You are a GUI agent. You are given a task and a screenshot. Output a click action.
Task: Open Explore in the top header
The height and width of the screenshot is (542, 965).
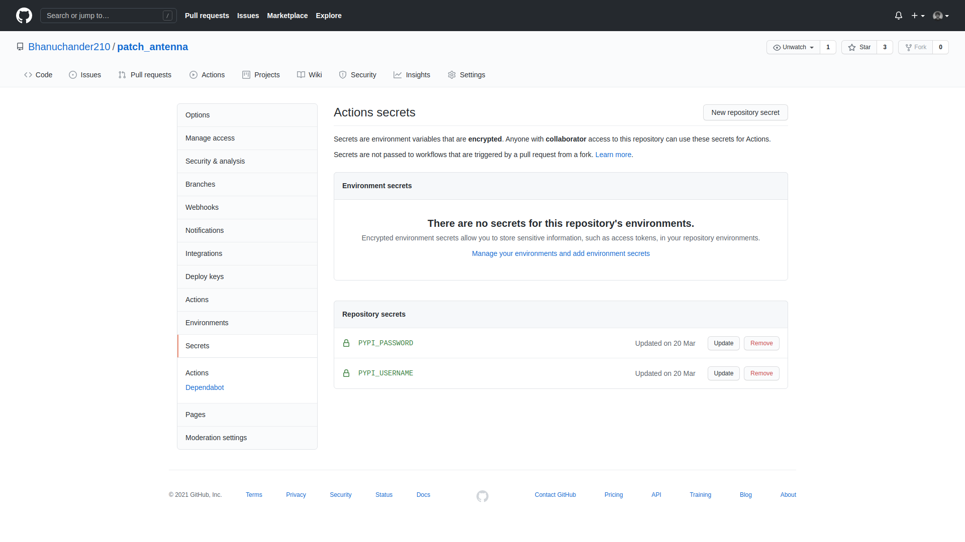[x=329, y=16]
